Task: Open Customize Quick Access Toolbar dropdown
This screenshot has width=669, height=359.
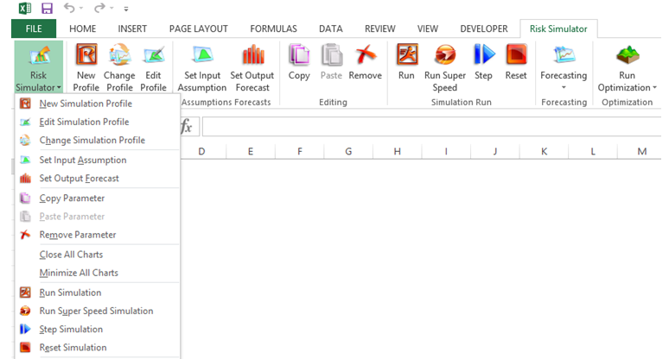Action: point(126,9)
